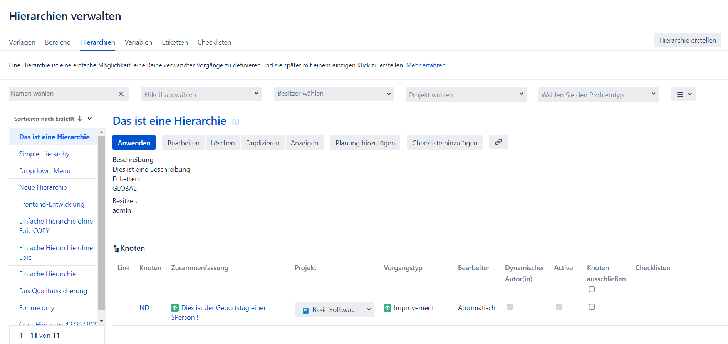
Task: Click the copy link icon button
Action: (498, 142)
